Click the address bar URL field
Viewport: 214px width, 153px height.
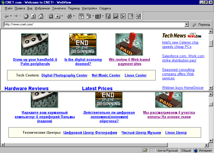pyautogui.click(x=94, y=25)
